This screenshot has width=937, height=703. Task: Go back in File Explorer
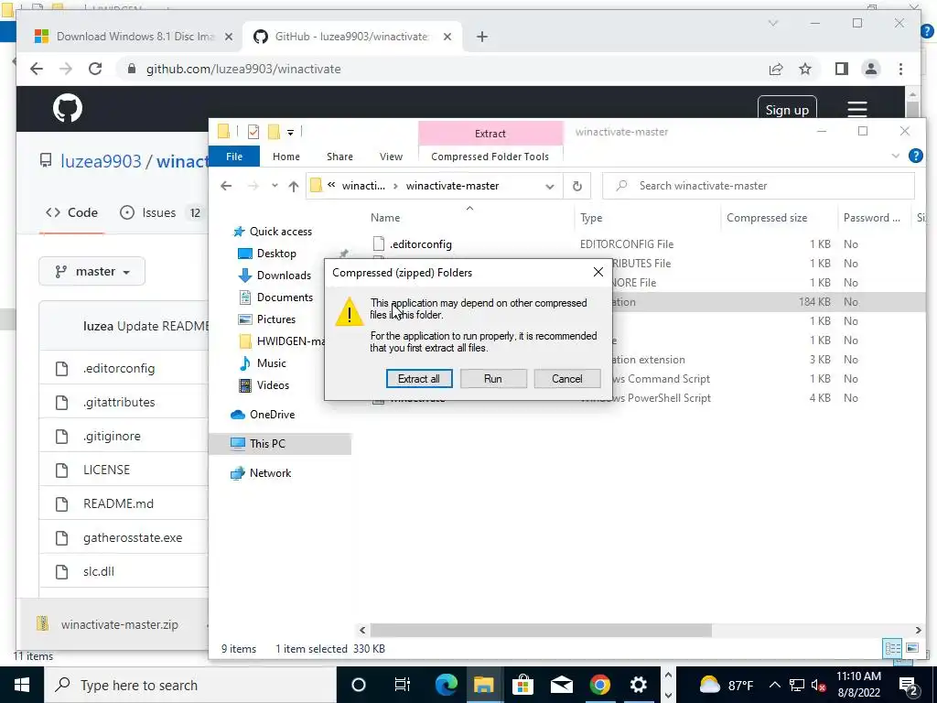tap(226, 186)
